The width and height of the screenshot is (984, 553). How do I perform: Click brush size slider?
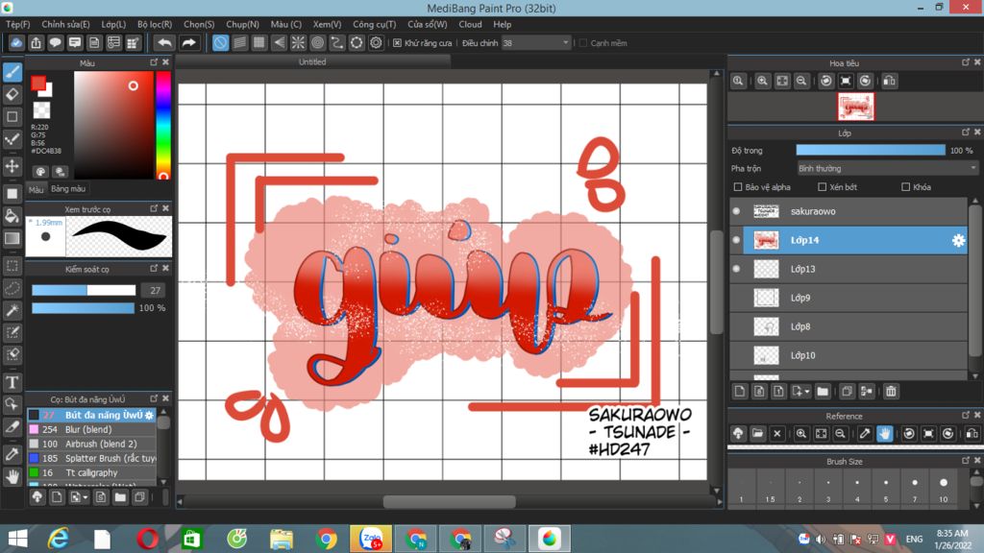coord(84,290)
